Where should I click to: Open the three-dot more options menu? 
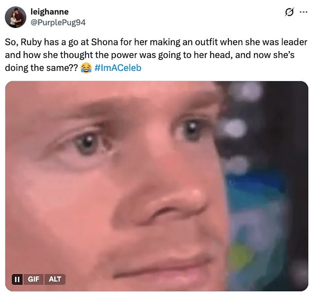tap(304, 12)
